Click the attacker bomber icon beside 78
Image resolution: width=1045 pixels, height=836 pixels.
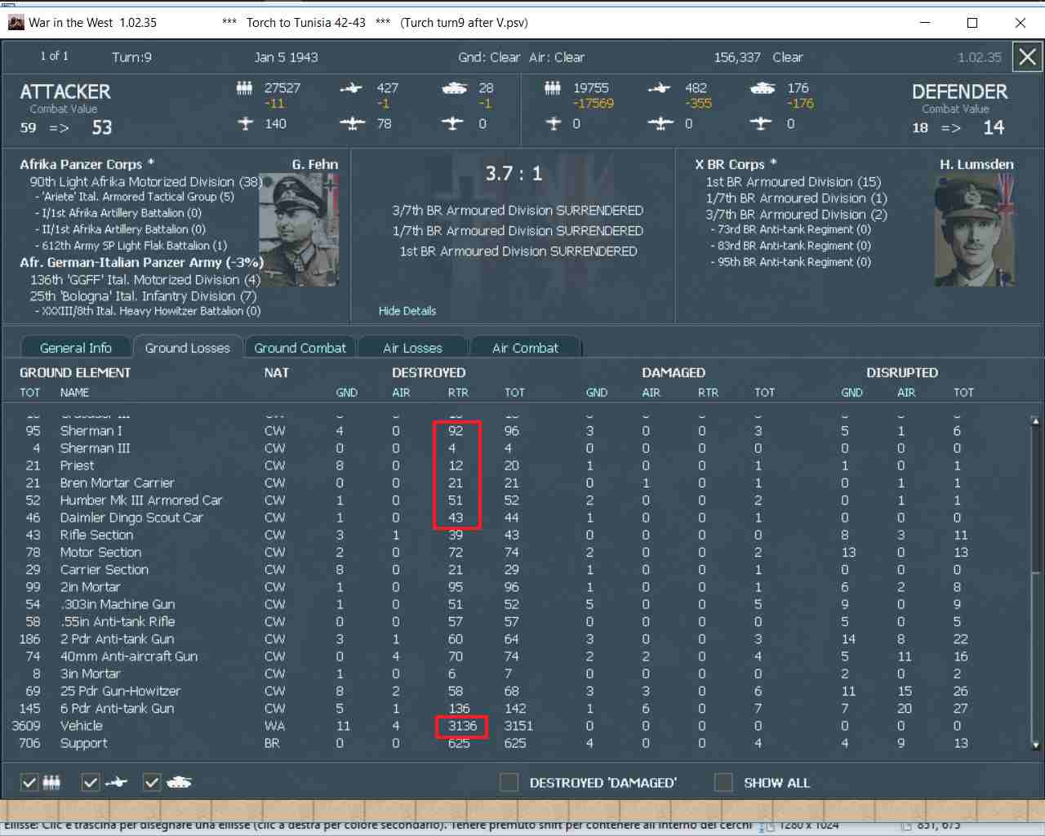[352, 123]
